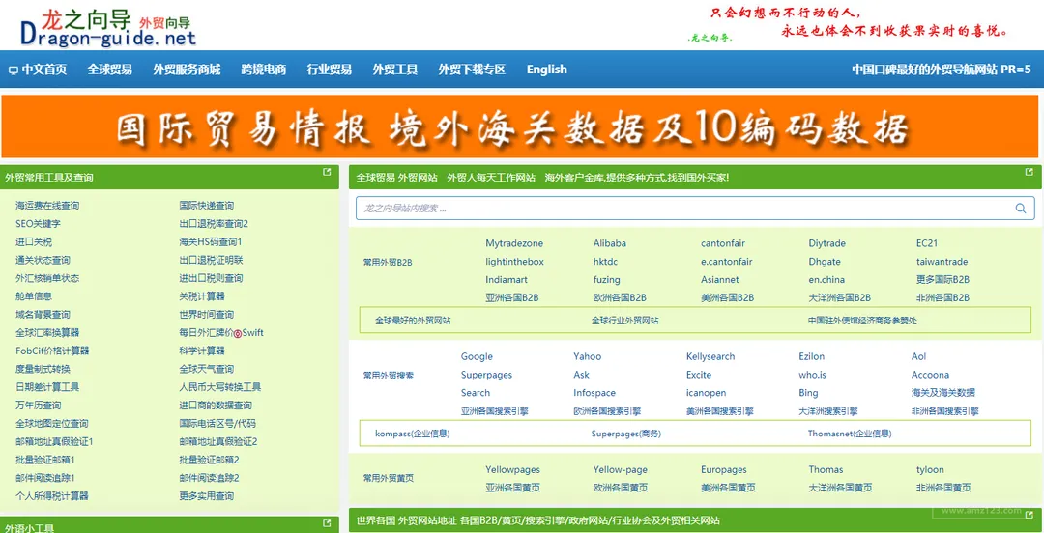Open external link icon in 外贸常用工具及查询 header
Viewport: 1044px width, 533px height.
327,172
